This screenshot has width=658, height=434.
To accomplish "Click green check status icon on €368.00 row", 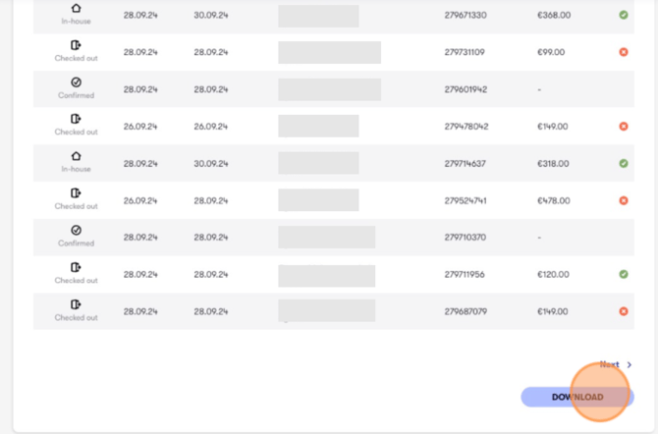I will pos(624,15).
